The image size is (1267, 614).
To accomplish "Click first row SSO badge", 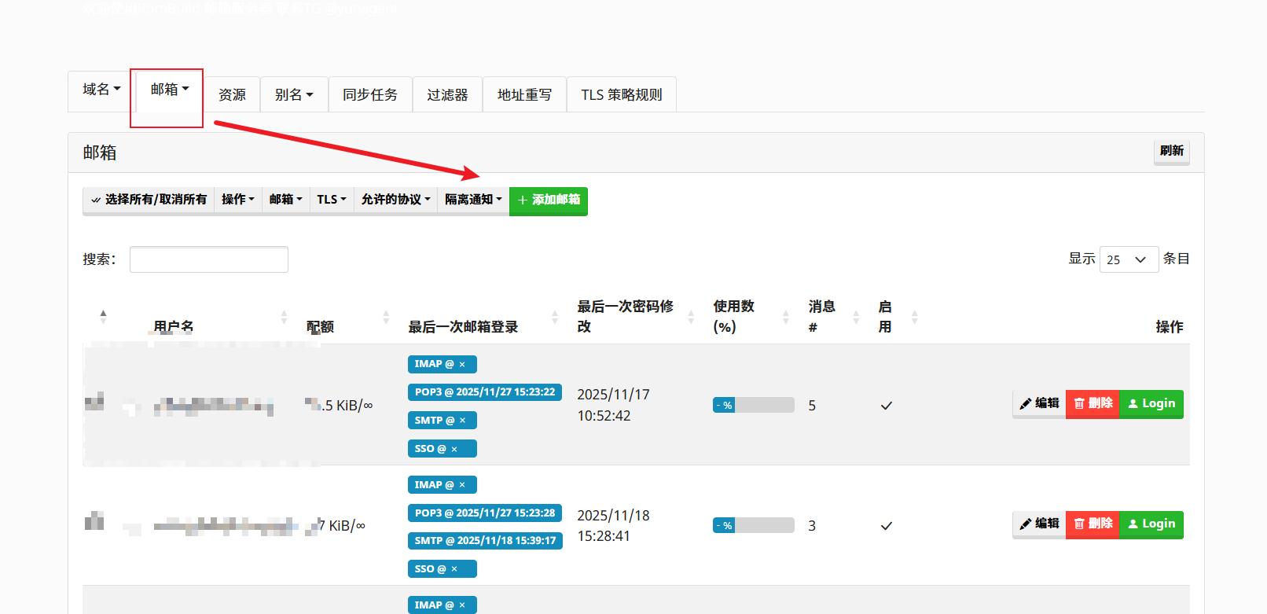I will [x=443, y=449].
